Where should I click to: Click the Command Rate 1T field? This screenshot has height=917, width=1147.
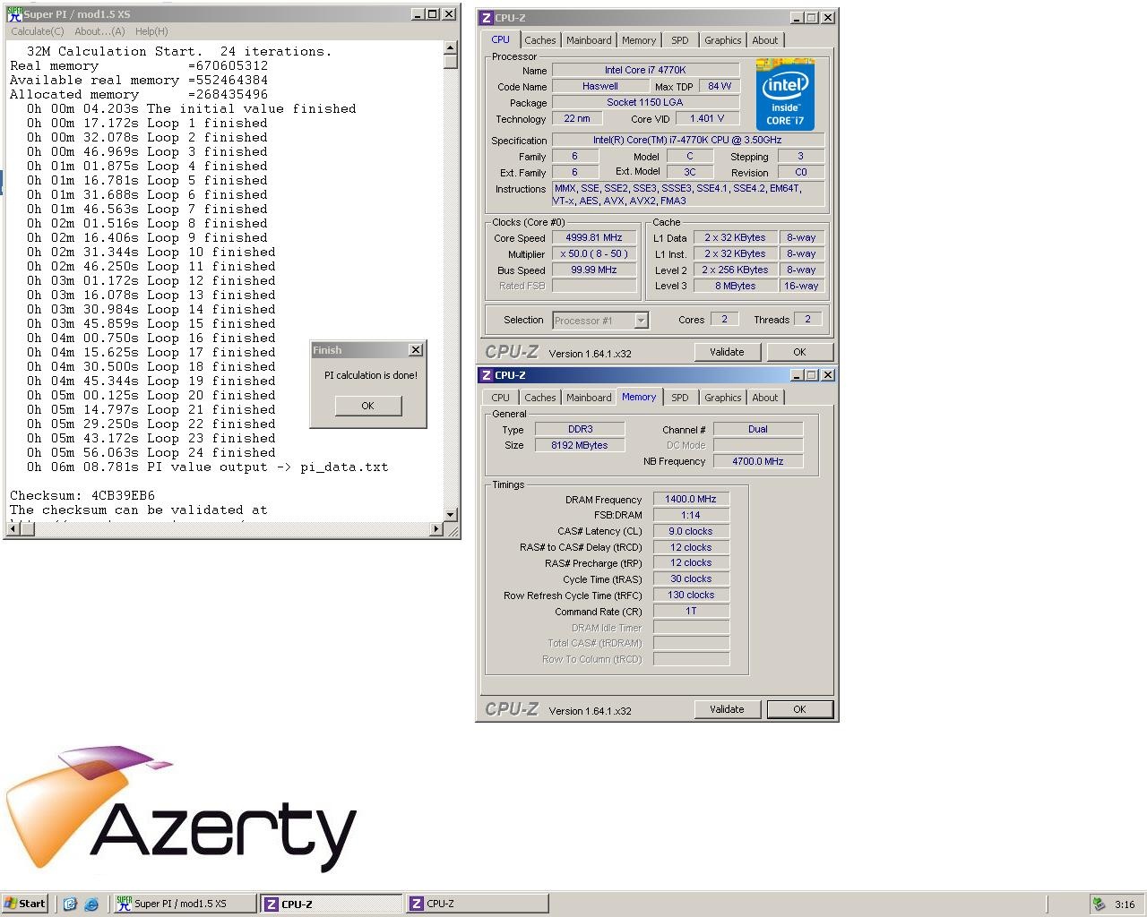[x=691, y=611]
